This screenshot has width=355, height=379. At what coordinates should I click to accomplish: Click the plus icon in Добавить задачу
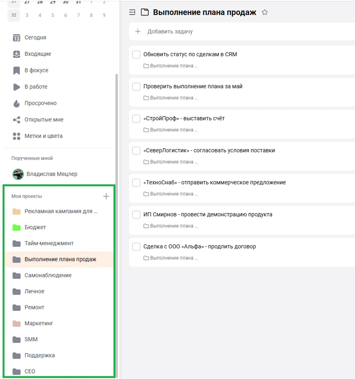[138, 32]
